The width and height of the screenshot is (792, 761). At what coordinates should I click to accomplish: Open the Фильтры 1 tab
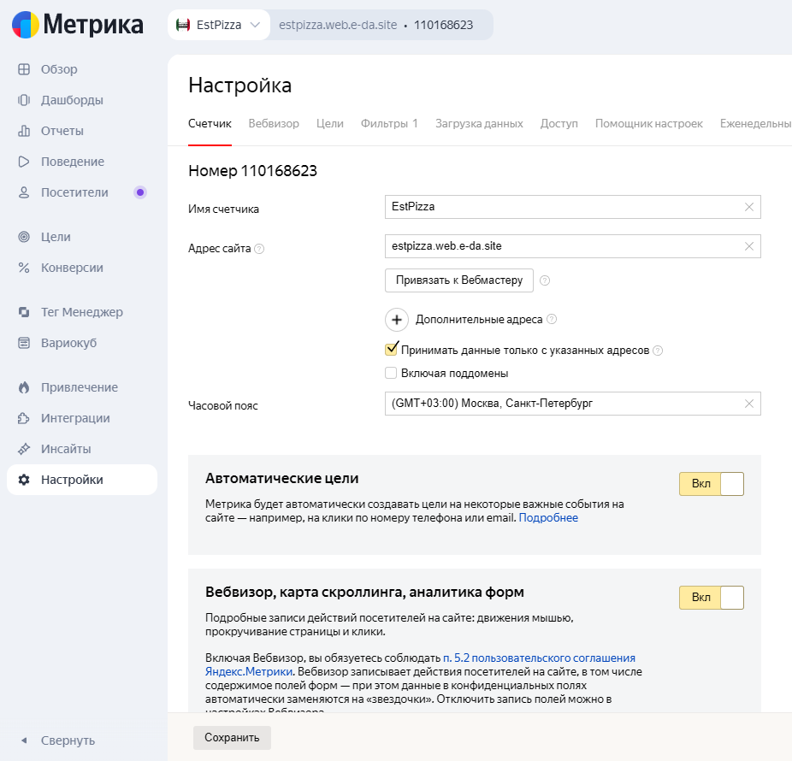(389, 124)
